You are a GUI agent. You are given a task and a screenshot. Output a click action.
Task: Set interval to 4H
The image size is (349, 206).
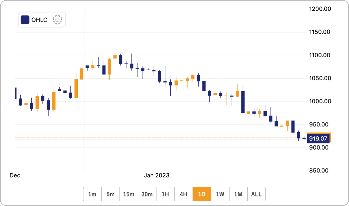point(184,194)
